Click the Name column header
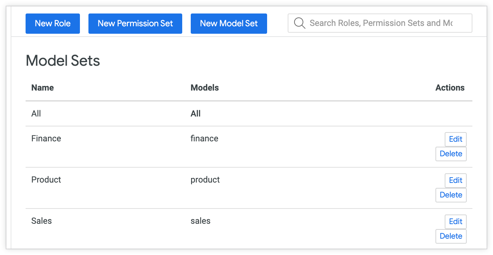This screenshot has height=255, width=493. pyautogui.click(x=42, y=87)
